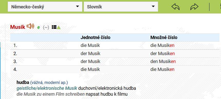
Task: Open the Slovník type dropdown
Action: [x=121, y=7]
